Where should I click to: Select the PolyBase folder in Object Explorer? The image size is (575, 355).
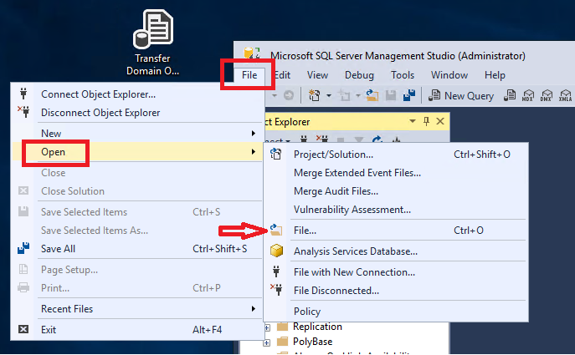tap(312, 342)
